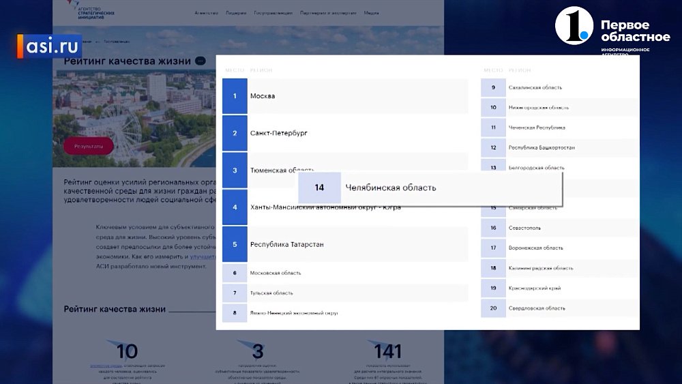Click the round icon beside the page title
Viewport: 682px width, 384px height.
click(199, 61)
